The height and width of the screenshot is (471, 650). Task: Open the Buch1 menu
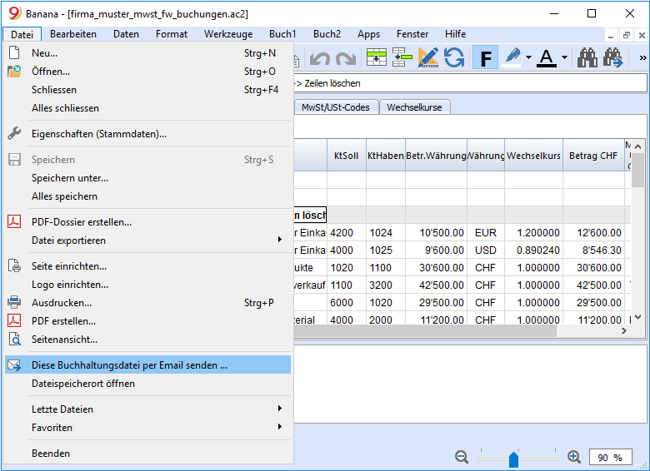[282, 34]
